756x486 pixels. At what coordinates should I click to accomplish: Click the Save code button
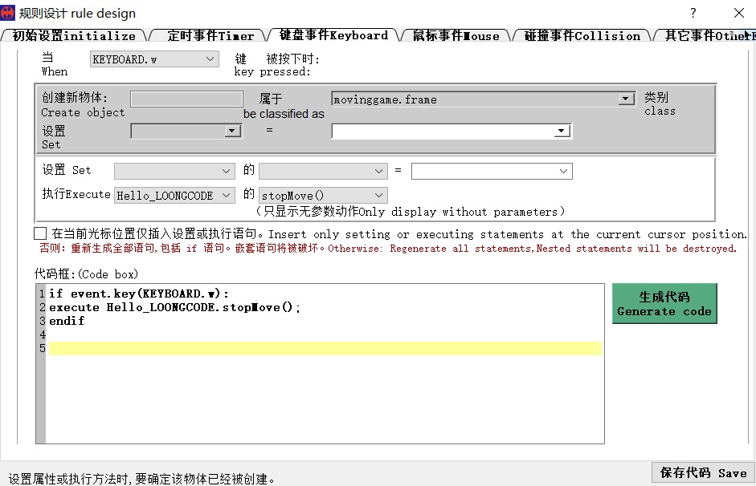(703, 472)
